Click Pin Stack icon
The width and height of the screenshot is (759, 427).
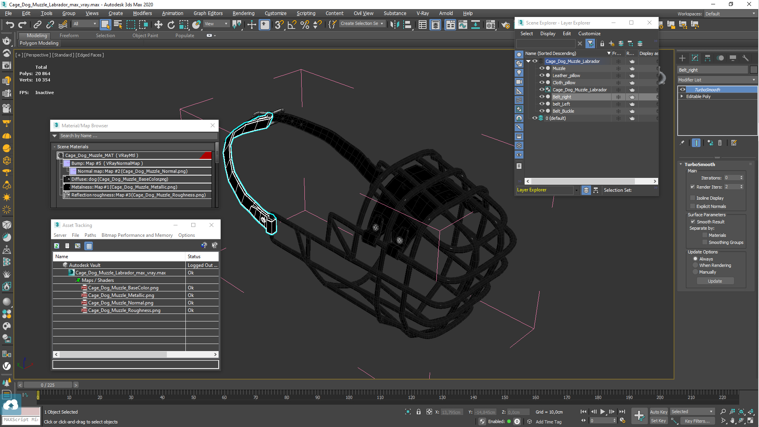pyautogui.click(x=682, y=143)
